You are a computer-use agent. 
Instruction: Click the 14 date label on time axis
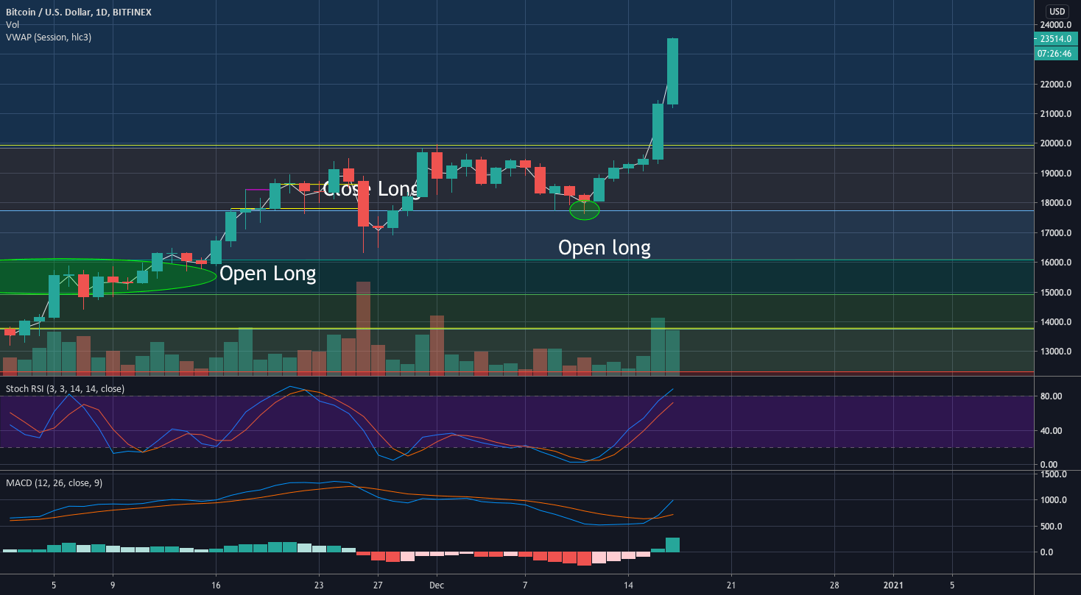click(628, 587)
